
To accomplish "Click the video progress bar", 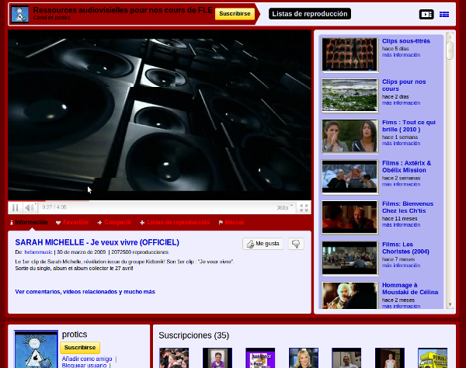I will [159, 201].
